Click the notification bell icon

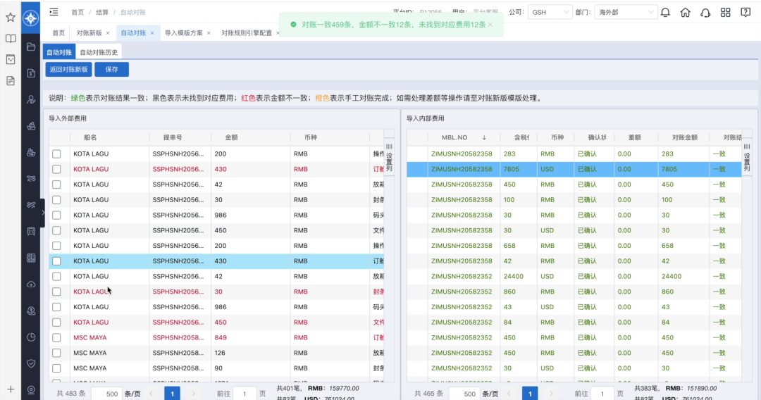click(665, 13)
